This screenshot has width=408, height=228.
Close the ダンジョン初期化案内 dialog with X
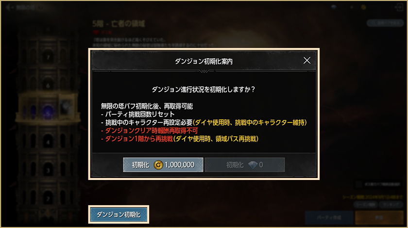pyautogui.click(x=307, y=61)
